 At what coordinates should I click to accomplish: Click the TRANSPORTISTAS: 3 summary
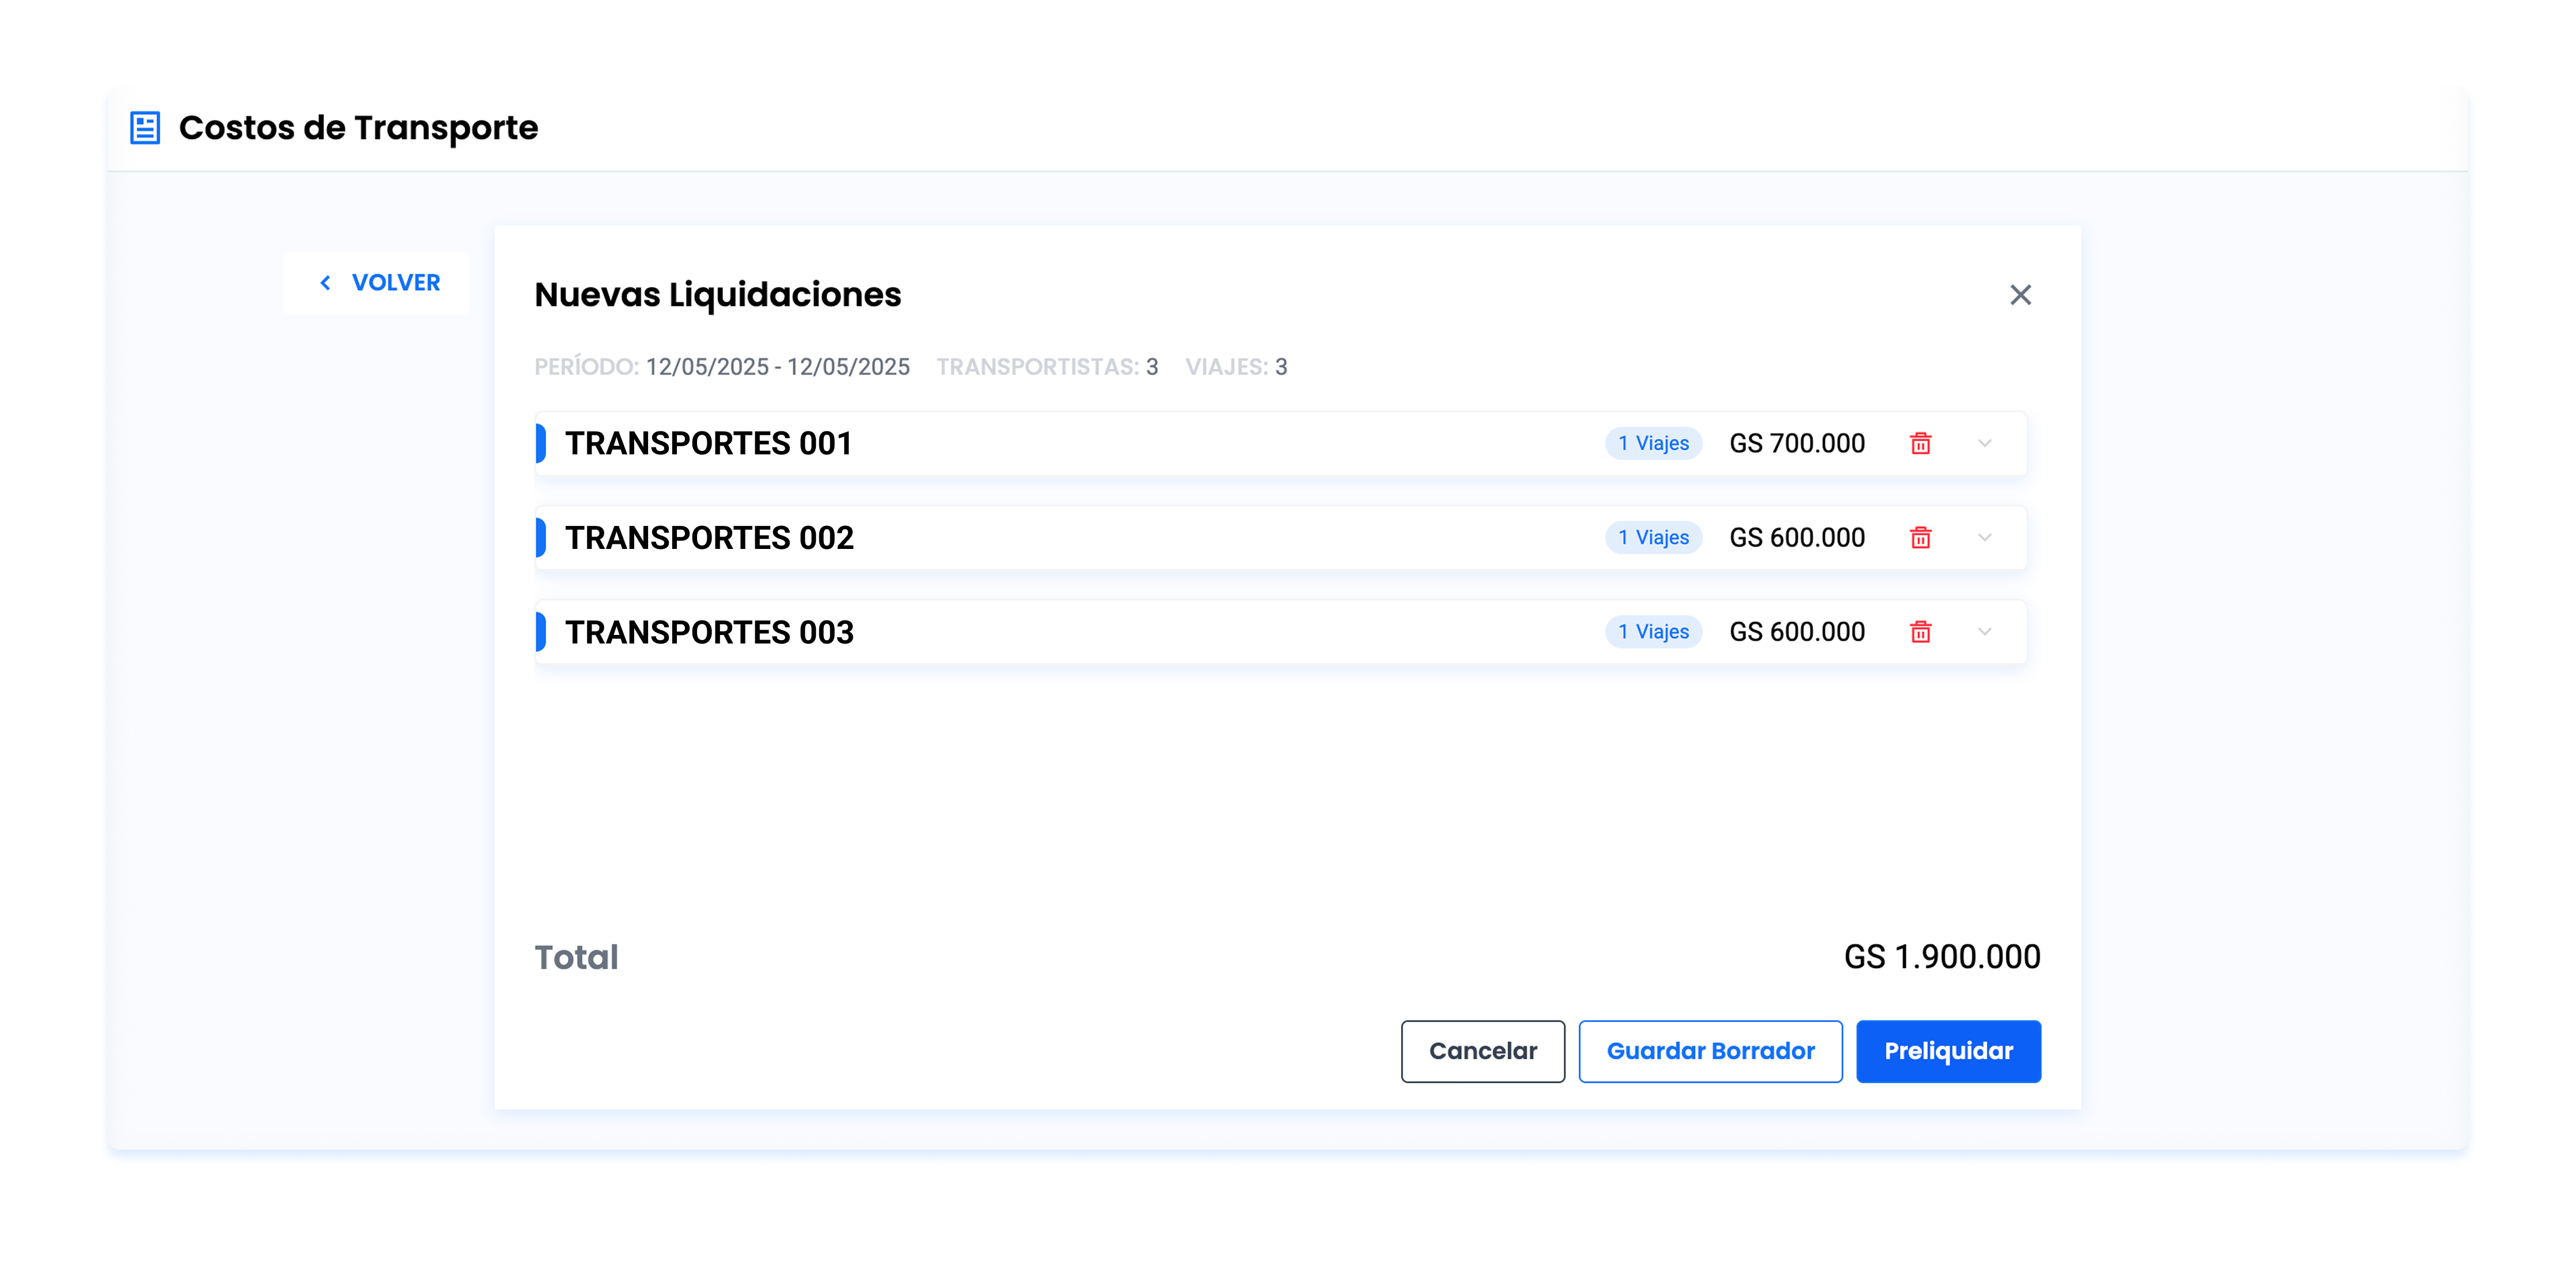[x=1047, y=367]
